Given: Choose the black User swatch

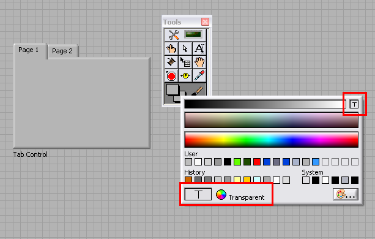Looking at the screenshot, I should (x=228, y=162).
